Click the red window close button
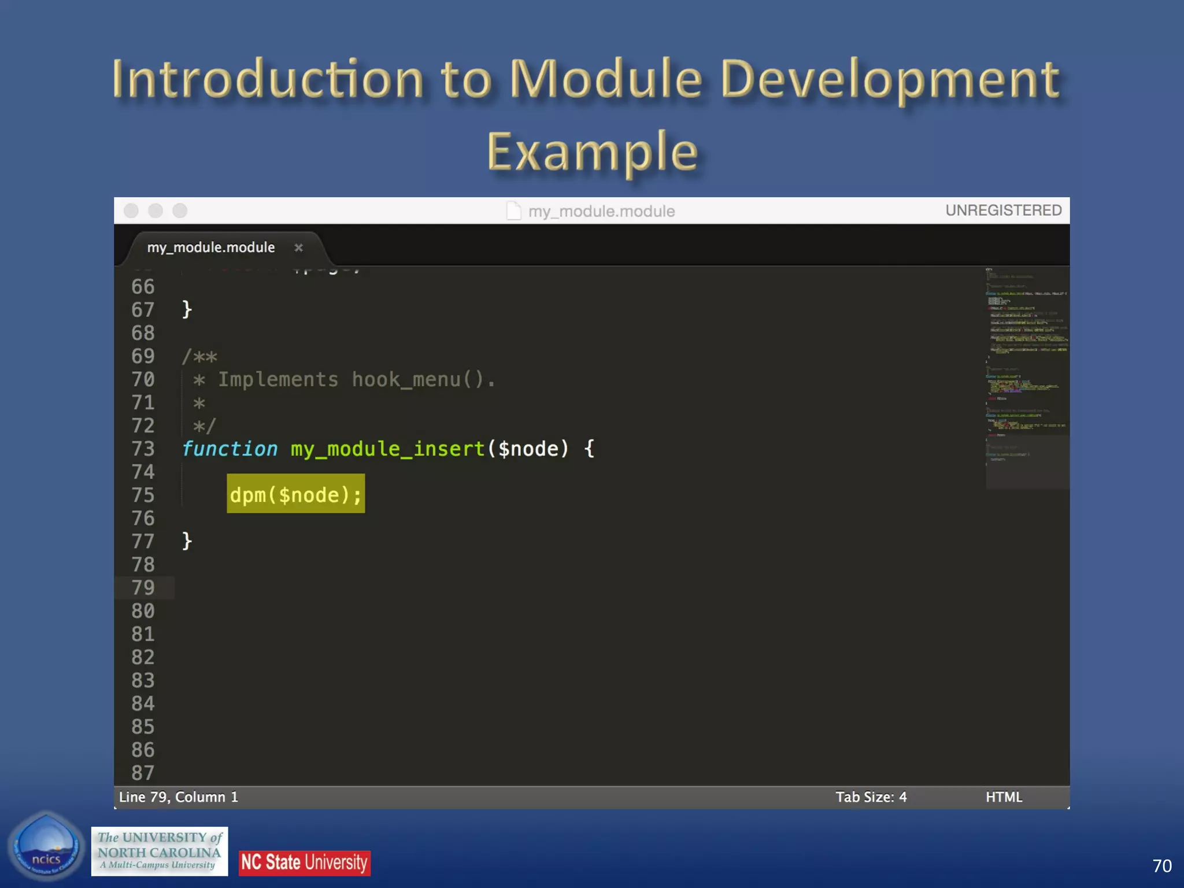 pyautogui.click(x=131, y=210)
